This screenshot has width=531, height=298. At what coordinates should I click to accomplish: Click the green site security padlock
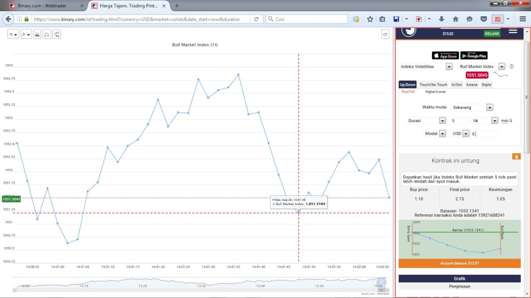pyautogui.click(x=27, y=19)
